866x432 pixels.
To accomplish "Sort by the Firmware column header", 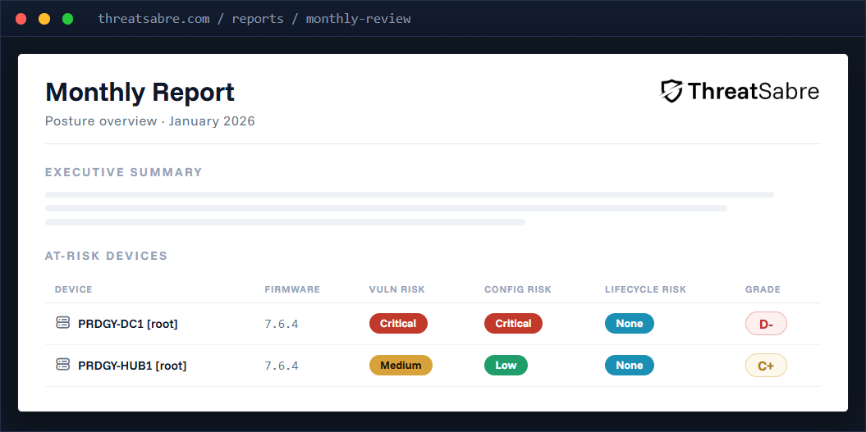I will pos(292,289).
